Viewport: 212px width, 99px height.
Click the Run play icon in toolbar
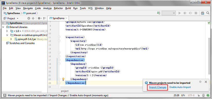(x=180, y=13)
